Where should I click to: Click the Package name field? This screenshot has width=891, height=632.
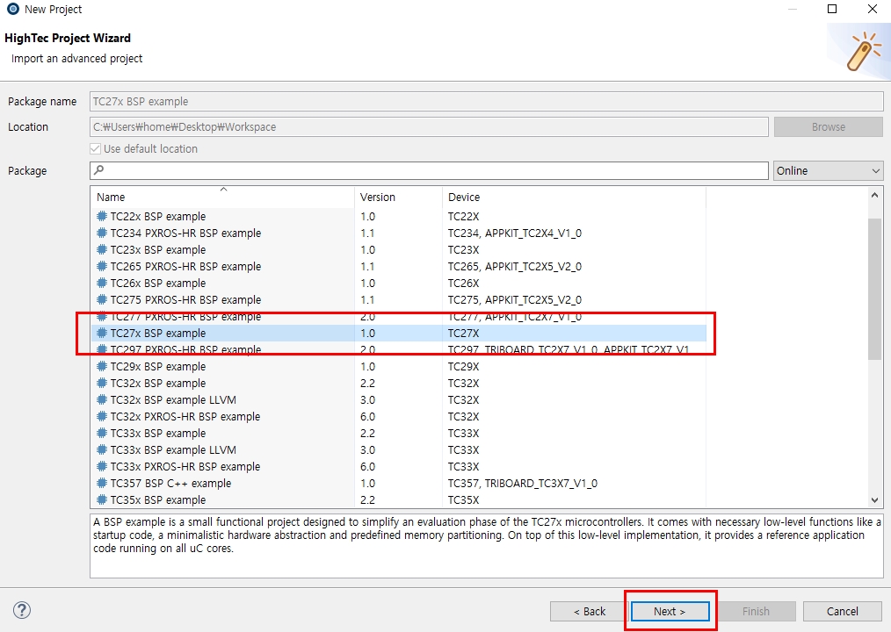[x=487, y=102]
